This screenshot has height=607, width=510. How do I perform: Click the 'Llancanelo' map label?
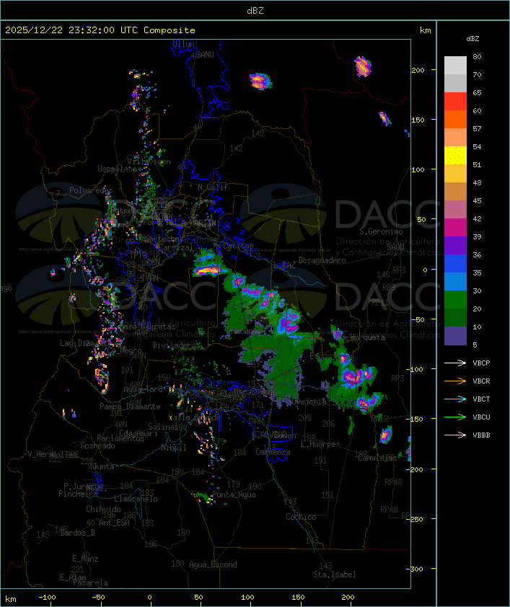pos(136,499)
